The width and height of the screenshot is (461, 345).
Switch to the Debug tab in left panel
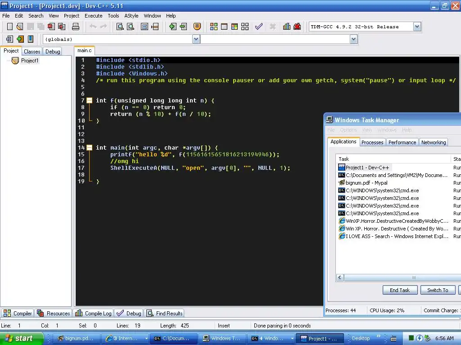(x=53, y=51)
